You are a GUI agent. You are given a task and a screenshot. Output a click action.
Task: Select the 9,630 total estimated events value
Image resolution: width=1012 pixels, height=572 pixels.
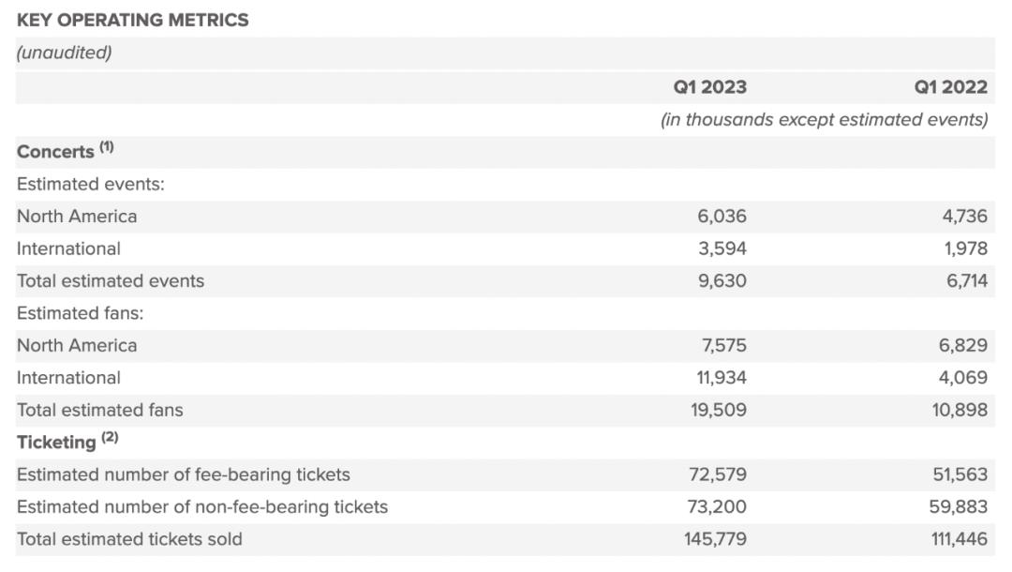pyautogui.click(x=722, y=280)
